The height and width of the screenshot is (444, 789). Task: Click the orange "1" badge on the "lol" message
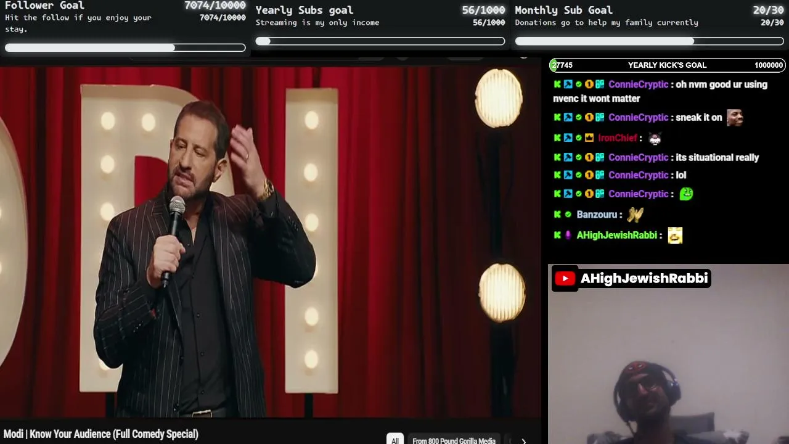point(589,175)
